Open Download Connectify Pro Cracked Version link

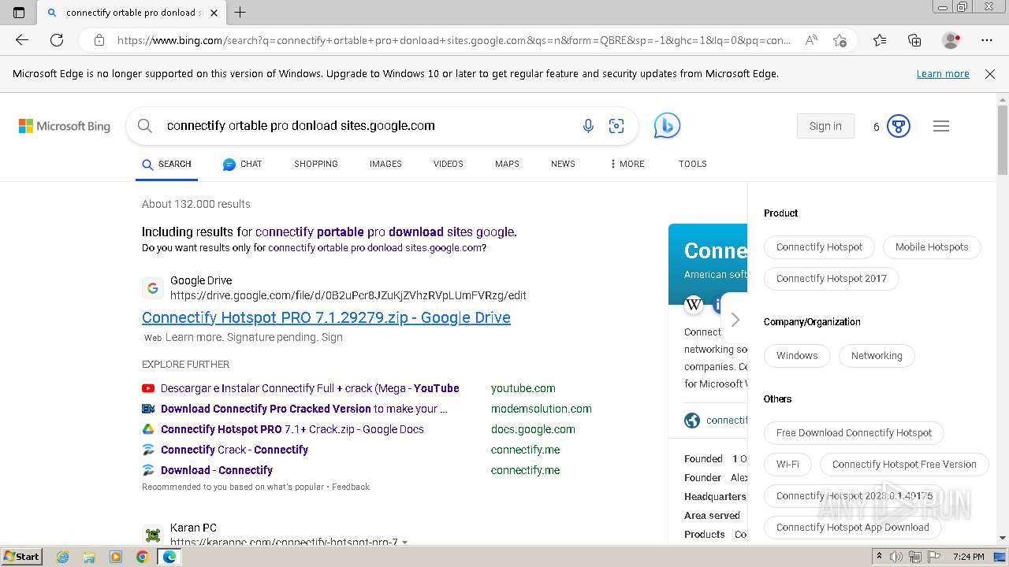(x=304, y=409)
